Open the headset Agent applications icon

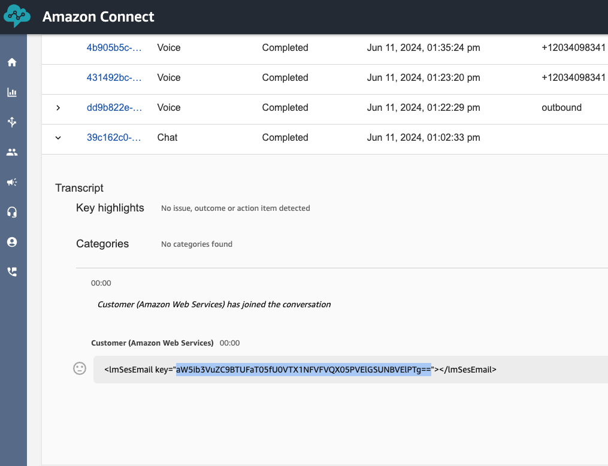pos(12,212)
